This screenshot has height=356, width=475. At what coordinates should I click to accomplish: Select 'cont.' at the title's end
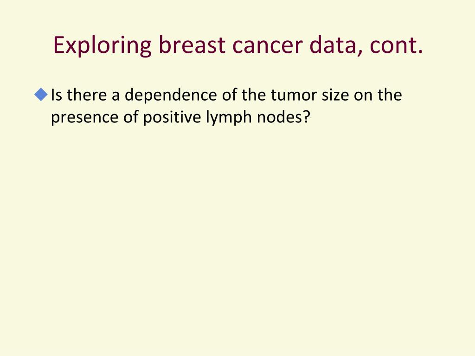396,46
